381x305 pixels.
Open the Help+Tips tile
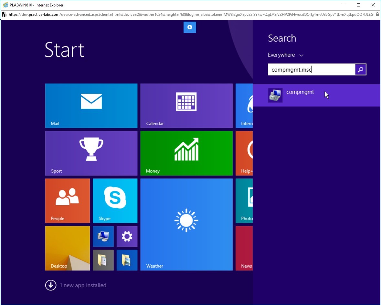(244, 153)
